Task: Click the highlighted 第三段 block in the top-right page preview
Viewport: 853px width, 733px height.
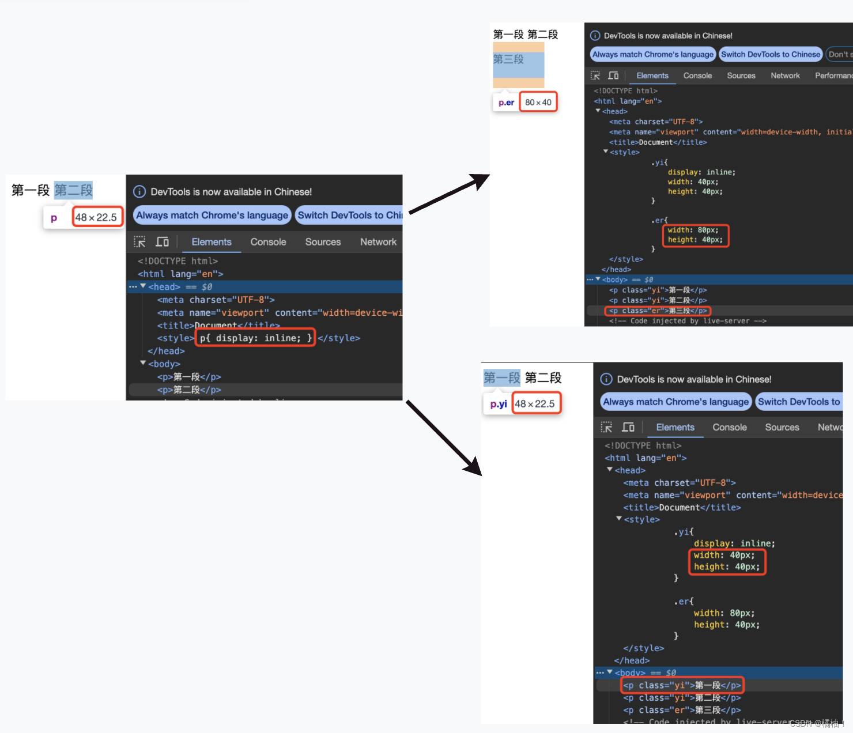Action: tap(518, 65)
